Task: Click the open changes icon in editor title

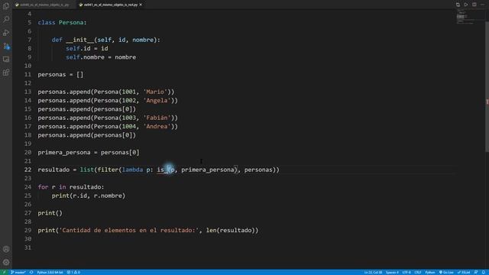Action: click(458, 5)
